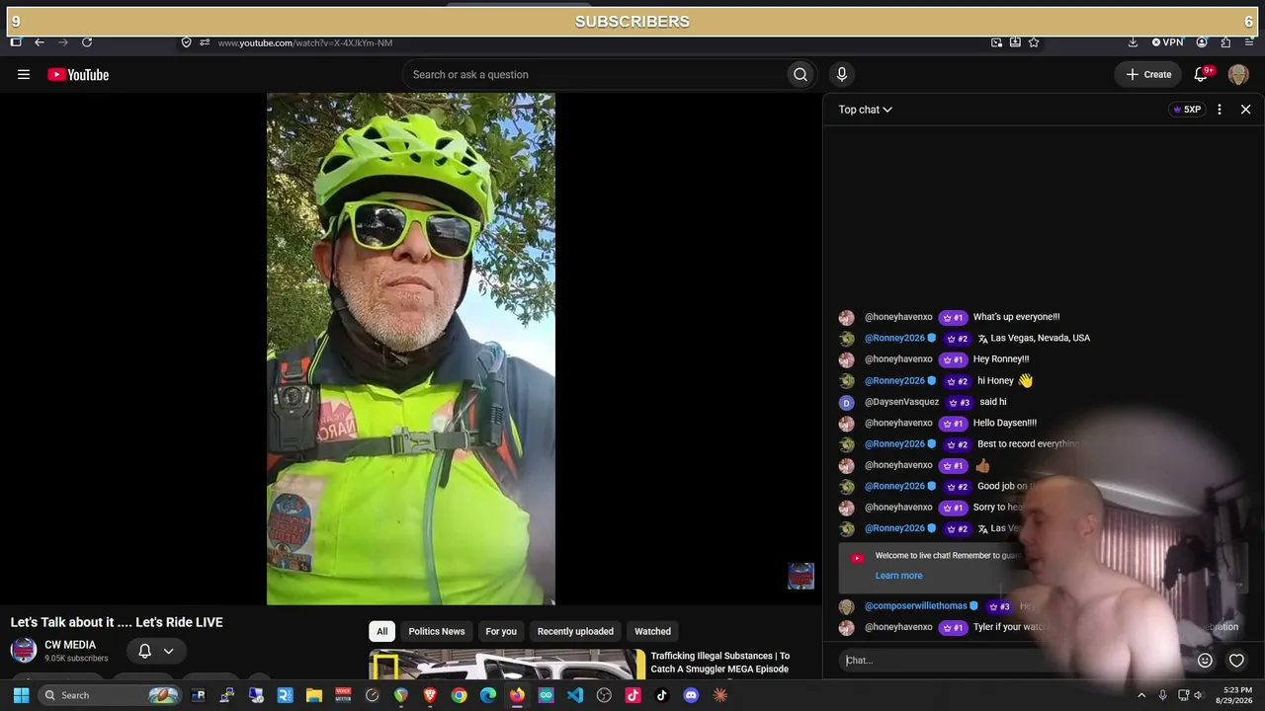Open the account avatar menu
The image size is (1265, 711).
tap(1238, 74)
